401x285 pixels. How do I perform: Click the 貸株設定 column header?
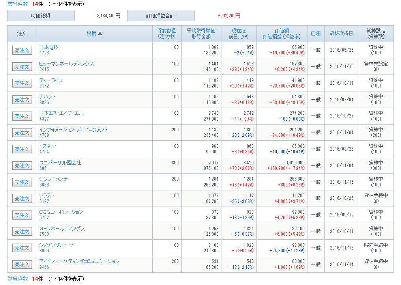[376, 31]
